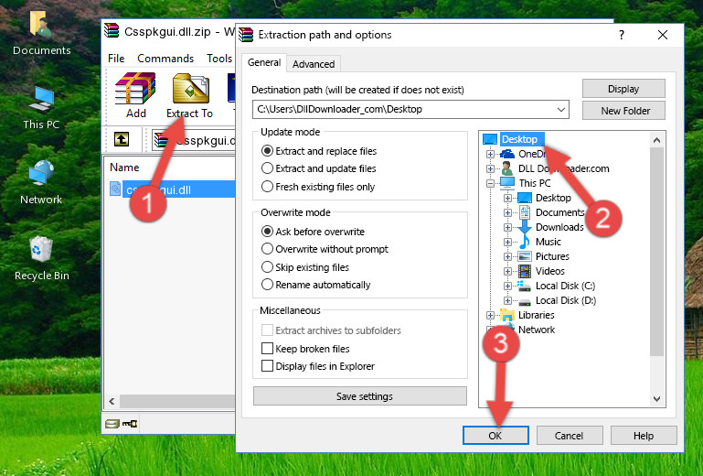Image resolution: width=703 pixels, height=476 pixels.
Task: Expand the Local Disk (C:) node
Action: tap(507, 286)
